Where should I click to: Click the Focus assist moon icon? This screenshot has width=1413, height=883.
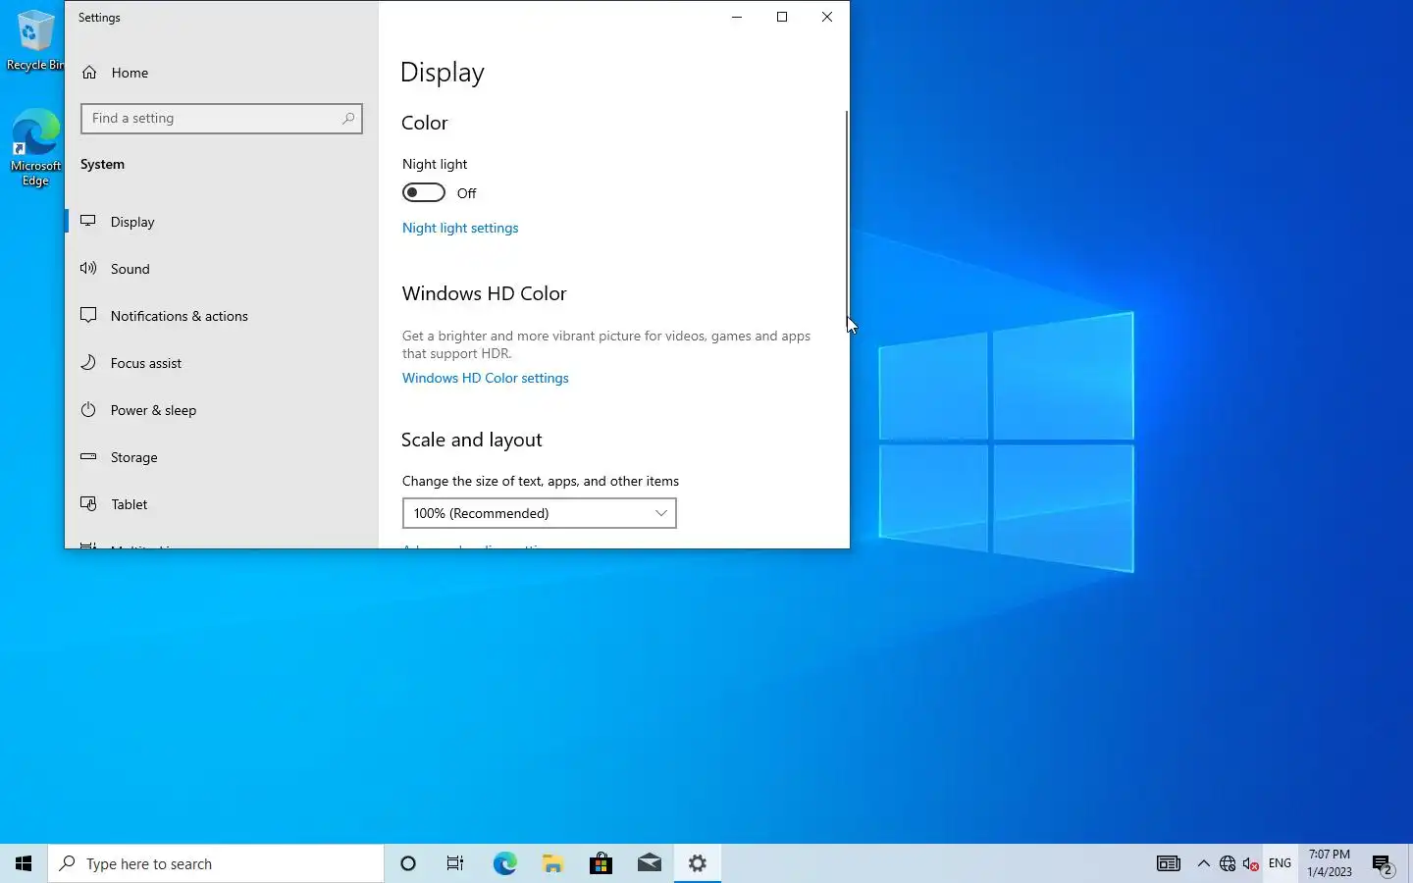click(x=88, y=363)
